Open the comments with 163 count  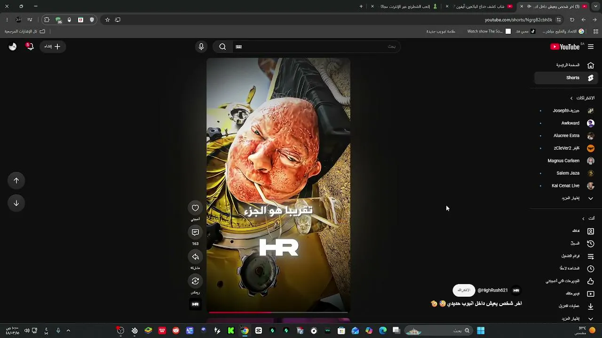(195, 232)
